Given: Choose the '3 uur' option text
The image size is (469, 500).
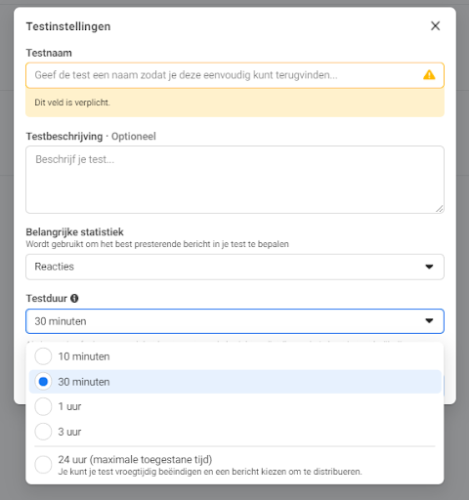Looking at the screenshot, I should point(69,432).
